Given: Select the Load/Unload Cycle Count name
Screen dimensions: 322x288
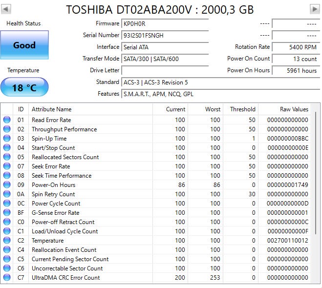Looking at the screenshot, I should click(65, 231).
